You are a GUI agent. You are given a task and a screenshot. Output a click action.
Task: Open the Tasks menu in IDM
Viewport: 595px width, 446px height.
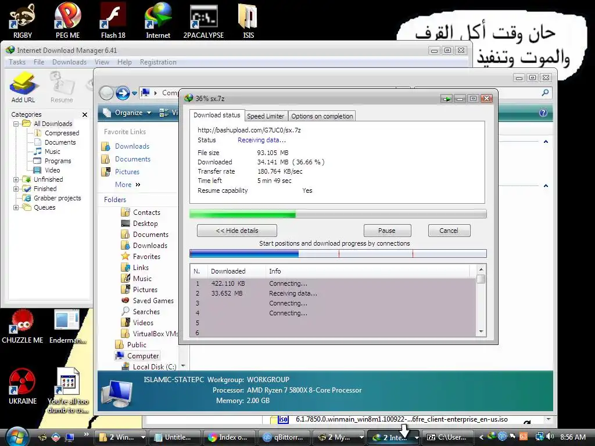point(17,62)
